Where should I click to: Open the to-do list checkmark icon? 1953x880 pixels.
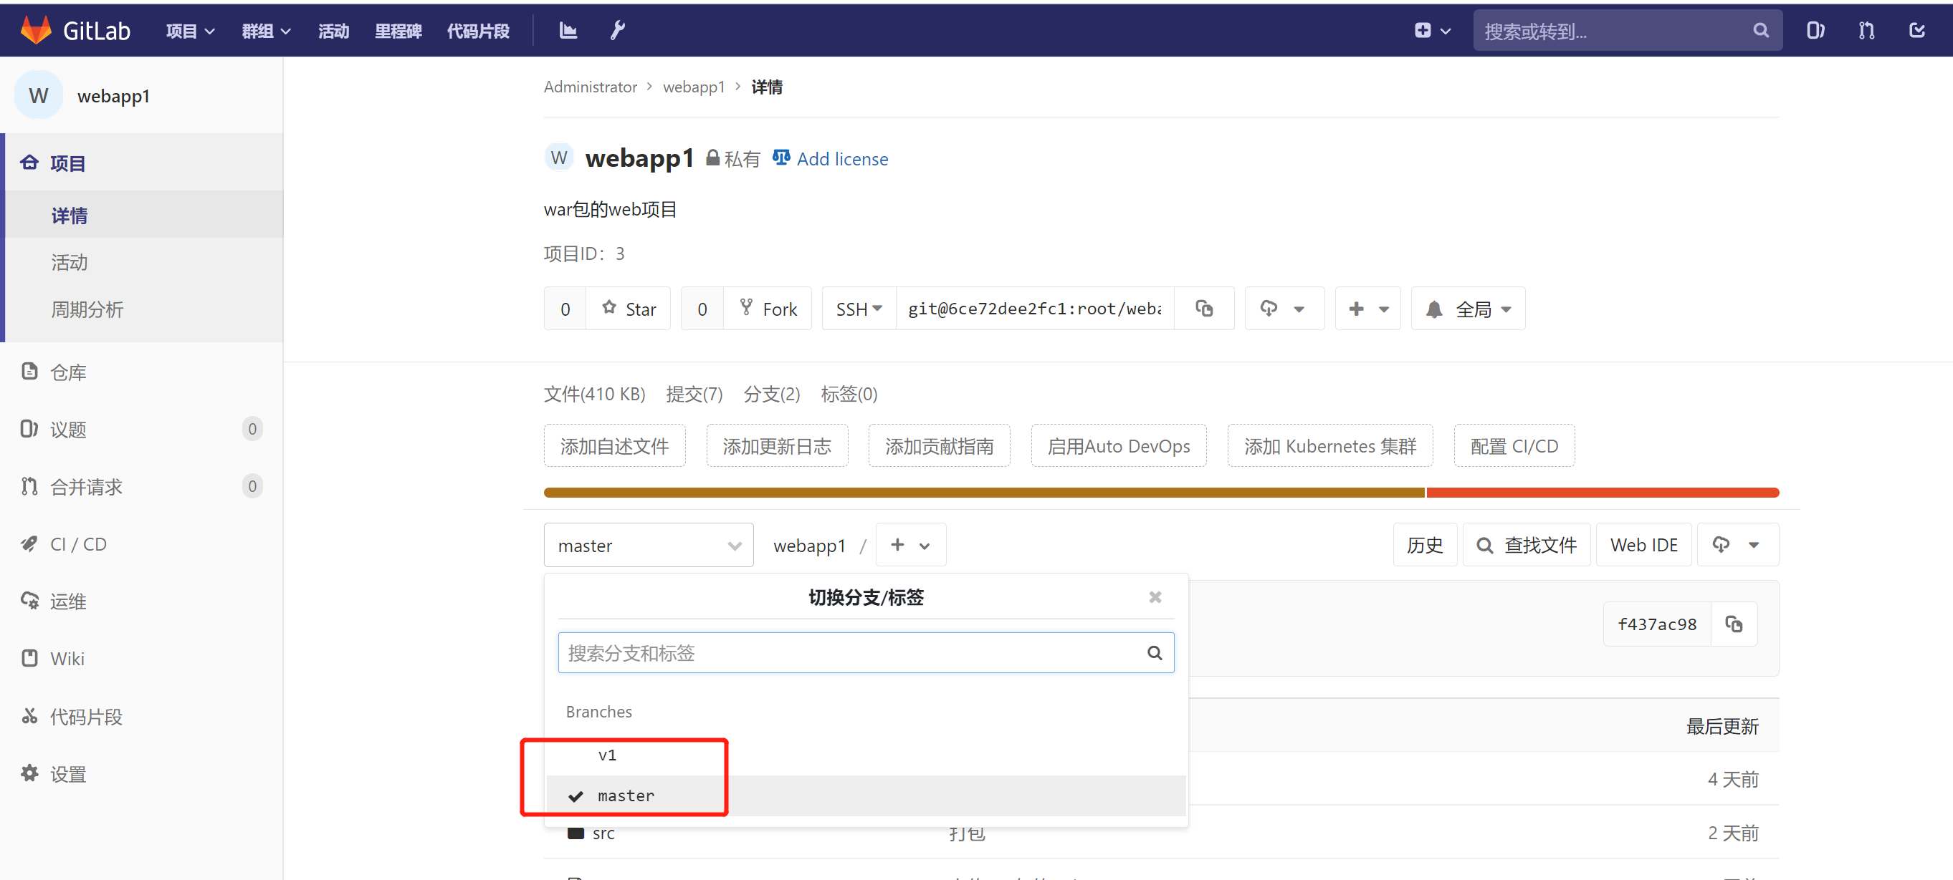tap(1916, 30)
